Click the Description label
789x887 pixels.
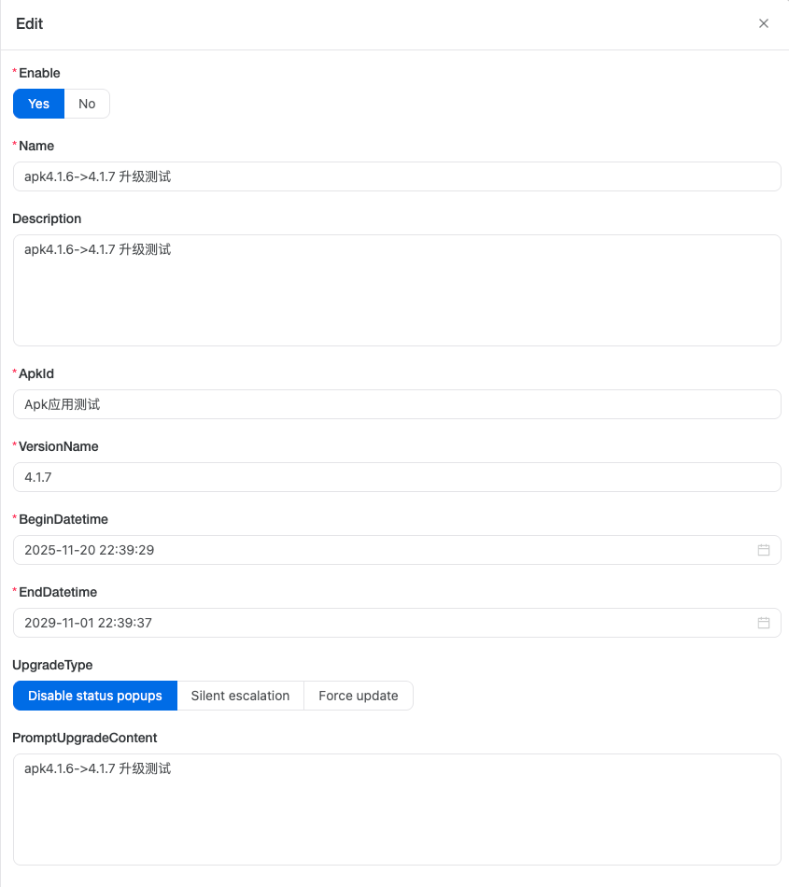click(47, 218)
